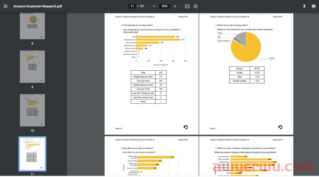This screenshot has width=319, height=177.
Task: Click the 'Never' cell in frequency table
Action: (143, 102)
